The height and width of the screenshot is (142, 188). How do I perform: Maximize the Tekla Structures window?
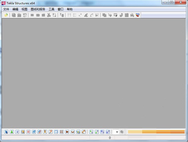point(172,2)
